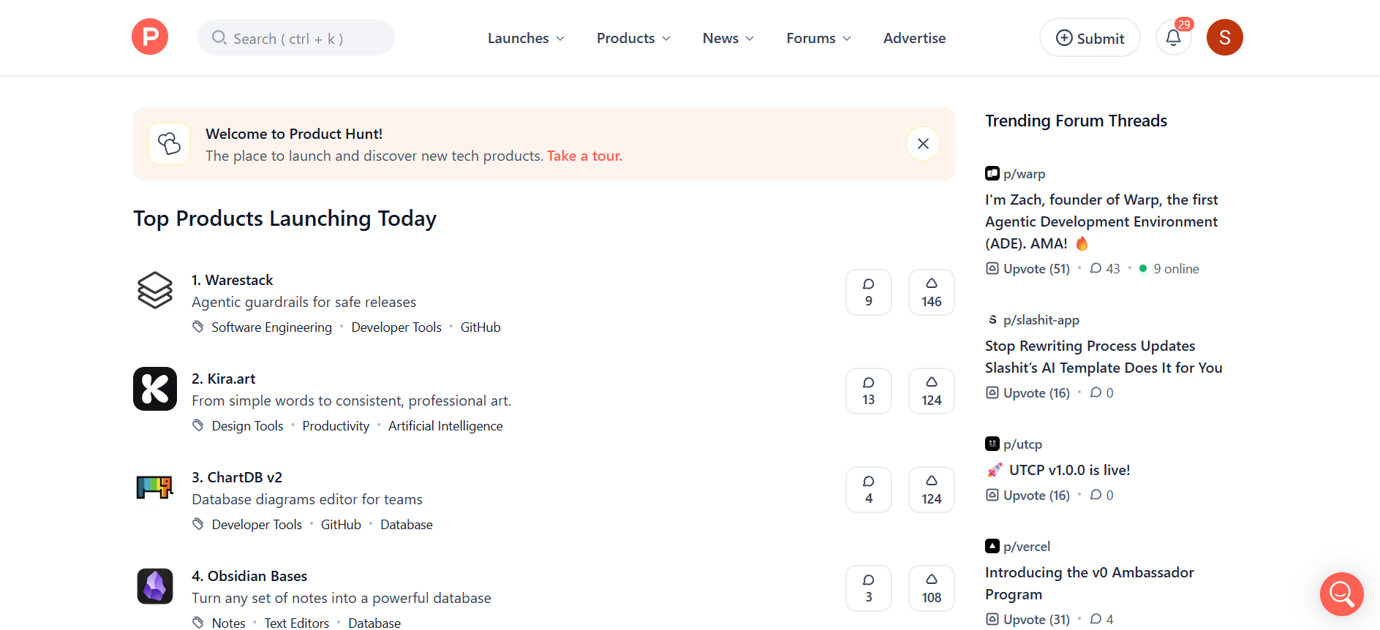The width and height of the screenshot is (1380, 630).
Task: Open the Stop Rewriting Process Updates thread
Action: pos(1104,357)
